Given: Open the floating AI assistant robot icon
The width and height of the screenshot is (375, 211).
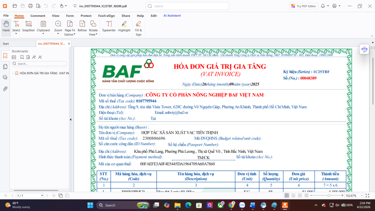Looking at the screenshot, I should pyautogui.click(x=364, y=49).
